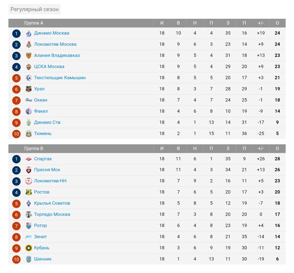
Task: Open the Текстильщик Камышин team page
Action: coord(60,78)
